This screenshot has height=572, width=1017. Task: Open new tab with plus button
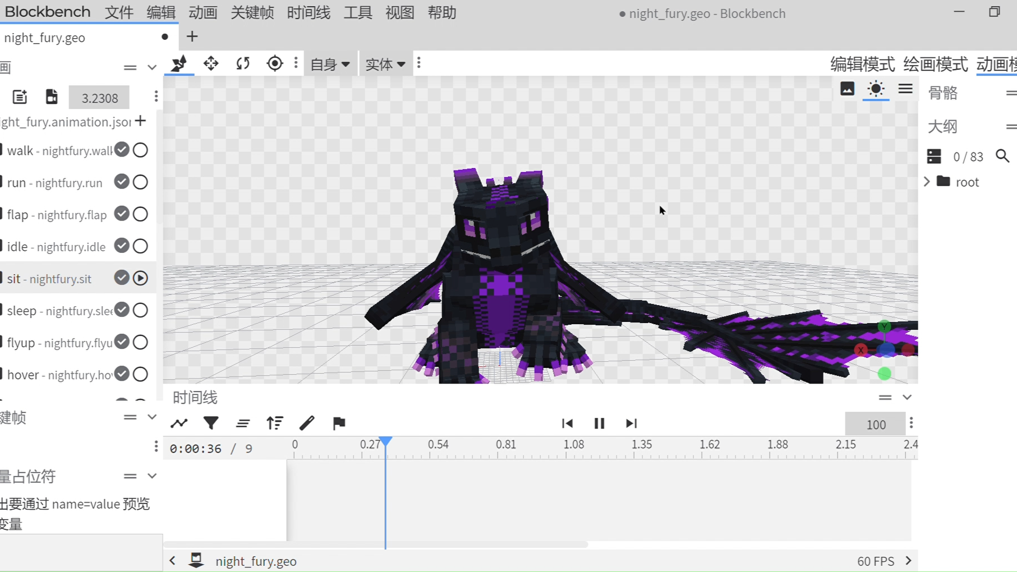tap(192, 36)
